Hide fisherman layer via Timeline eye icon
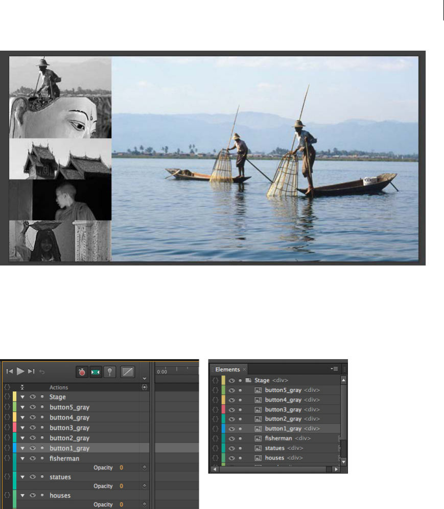 pyautogui.click(x=32, y=458)
